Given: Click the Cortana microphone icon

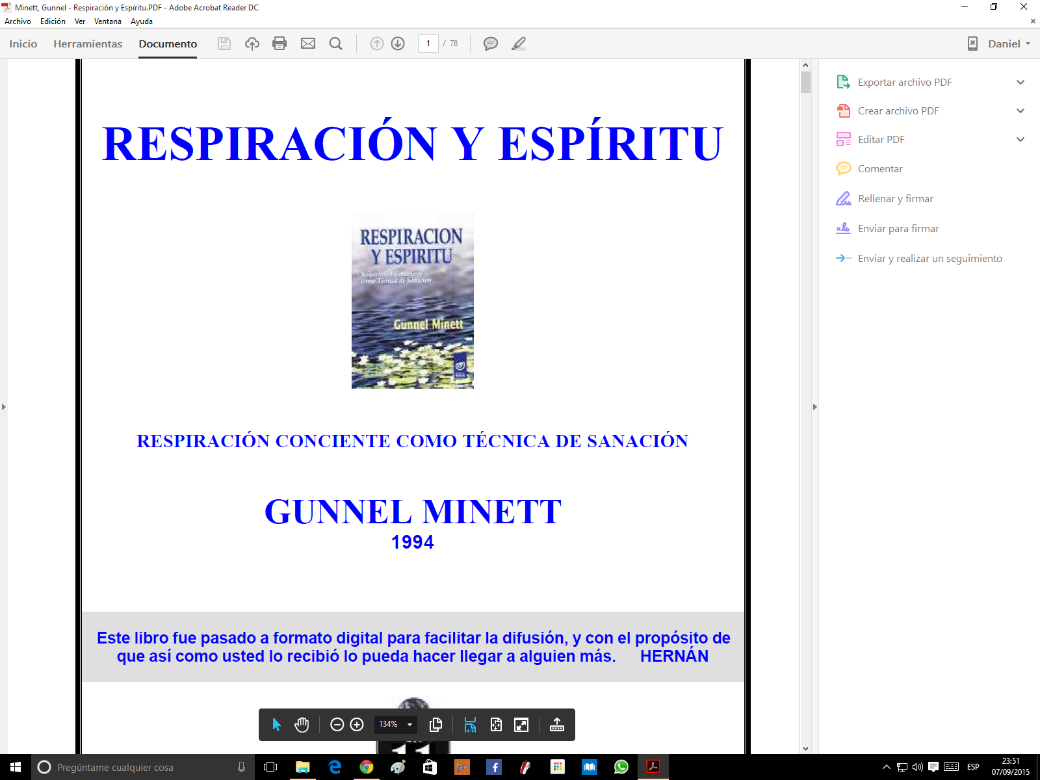Looking at the screenshot, I should 242,767.
